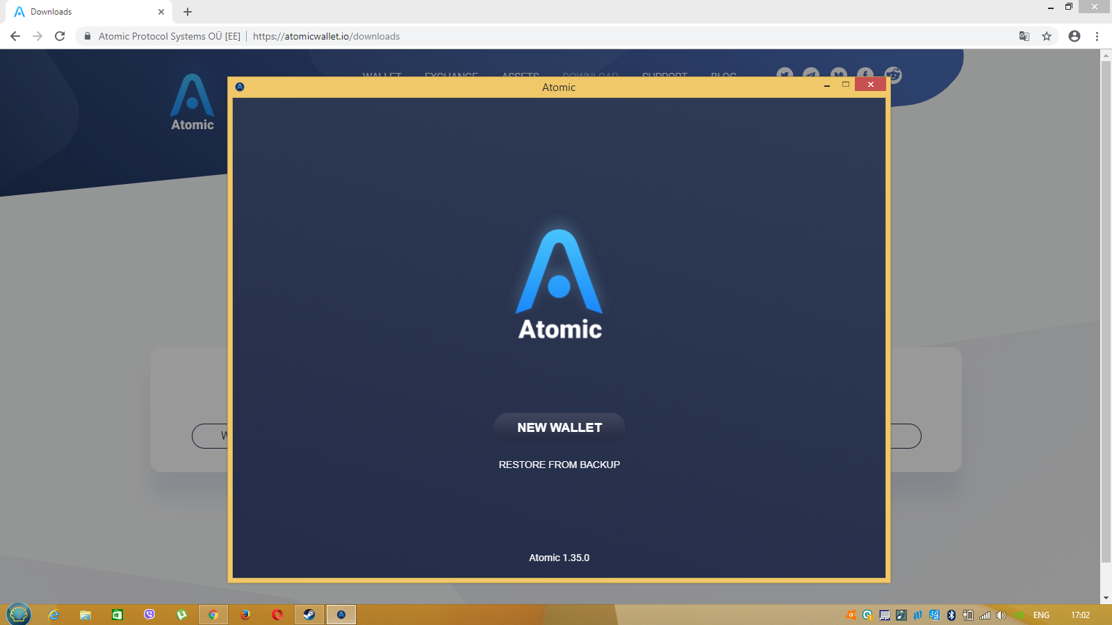This screenshot has width=1112, height=625.
Task: Click the browser page vertical scrollbar thumb
Action: (1106, 312)
